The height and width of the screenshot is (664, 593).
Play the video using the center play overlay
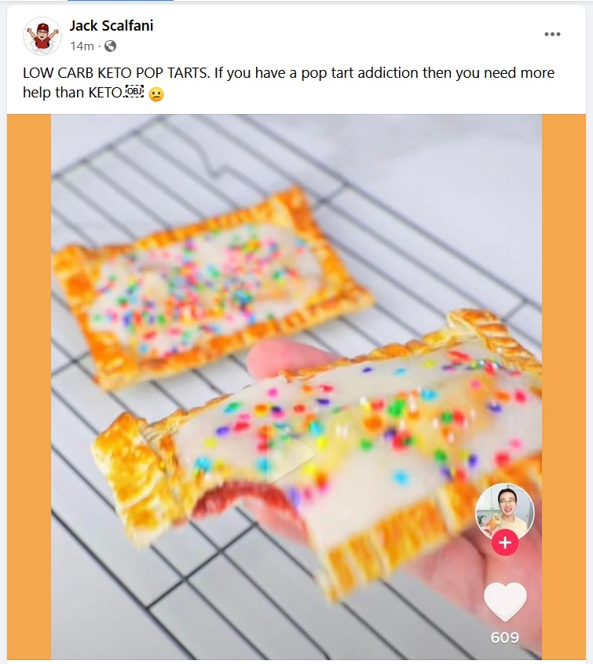[x=291, y=453]
